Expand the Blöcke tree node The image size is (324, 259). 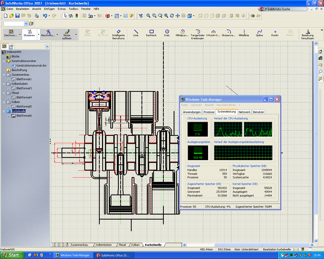4,57
